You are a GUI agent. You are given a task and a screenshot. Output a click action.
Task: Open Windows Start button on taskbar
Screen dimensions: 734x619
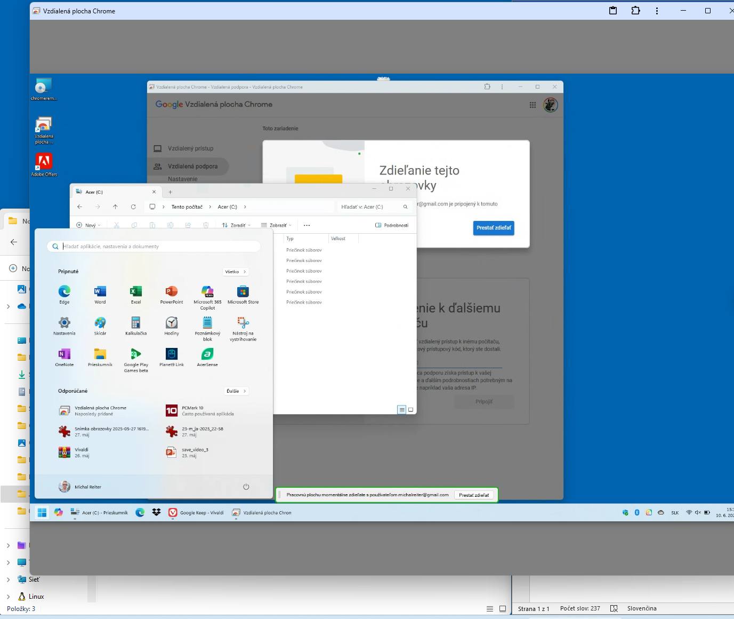42,513
